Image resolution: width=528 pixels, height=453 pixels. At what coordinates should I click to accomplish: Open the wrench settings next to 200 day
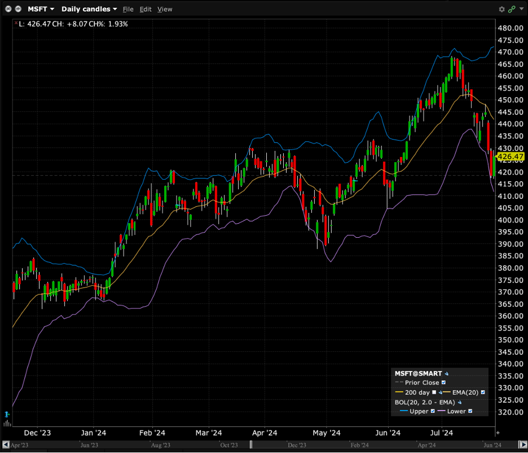coord(441,392)
